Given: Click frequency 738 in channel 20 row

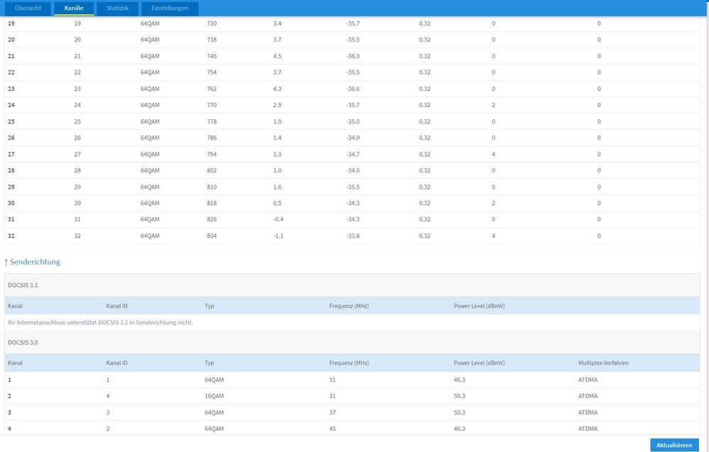Looking at the screenshot, I should pos(212,40).
